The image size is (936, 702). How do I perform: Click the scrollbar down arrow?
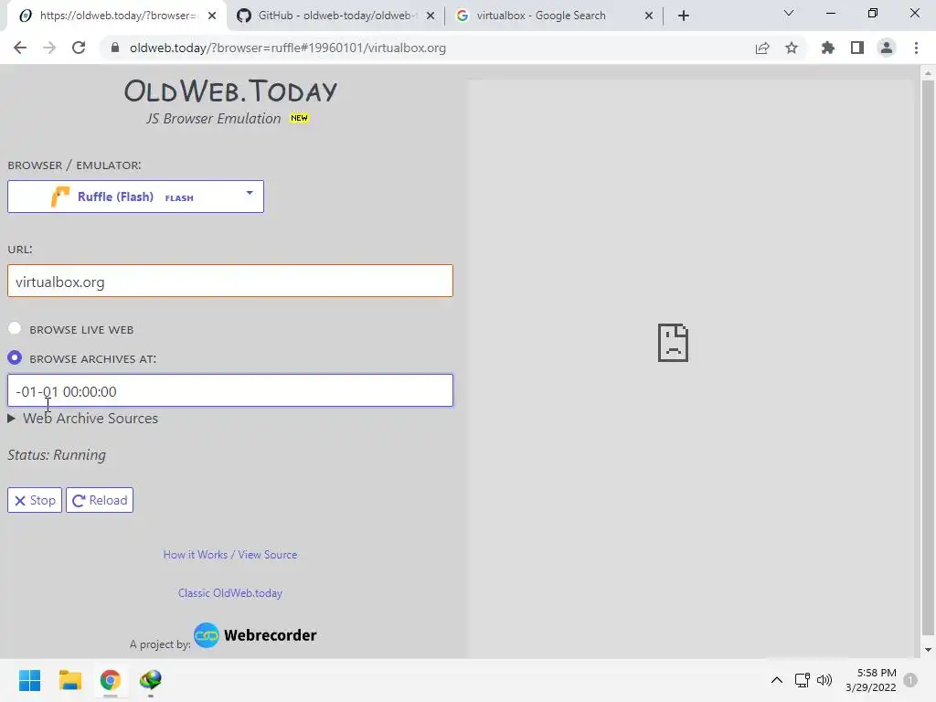[928, 650]
